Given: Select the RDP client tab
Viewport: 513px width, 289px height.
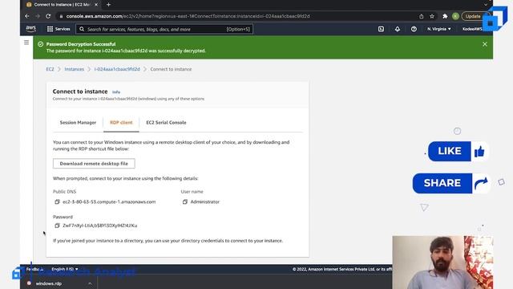Looking at the screenshot, I should point(121,123).
